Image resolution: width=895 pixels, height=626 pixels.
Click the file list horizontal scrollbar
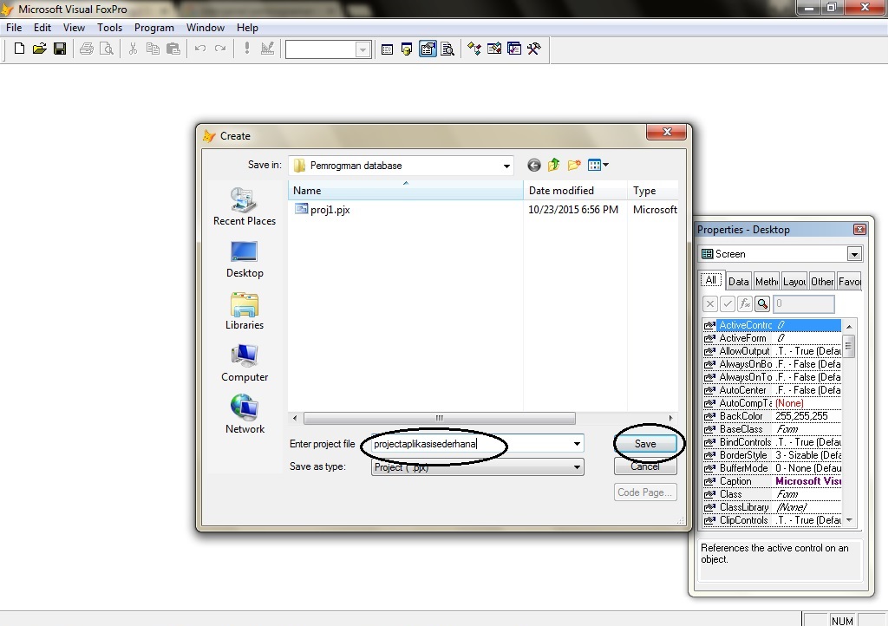pos(439,418)
